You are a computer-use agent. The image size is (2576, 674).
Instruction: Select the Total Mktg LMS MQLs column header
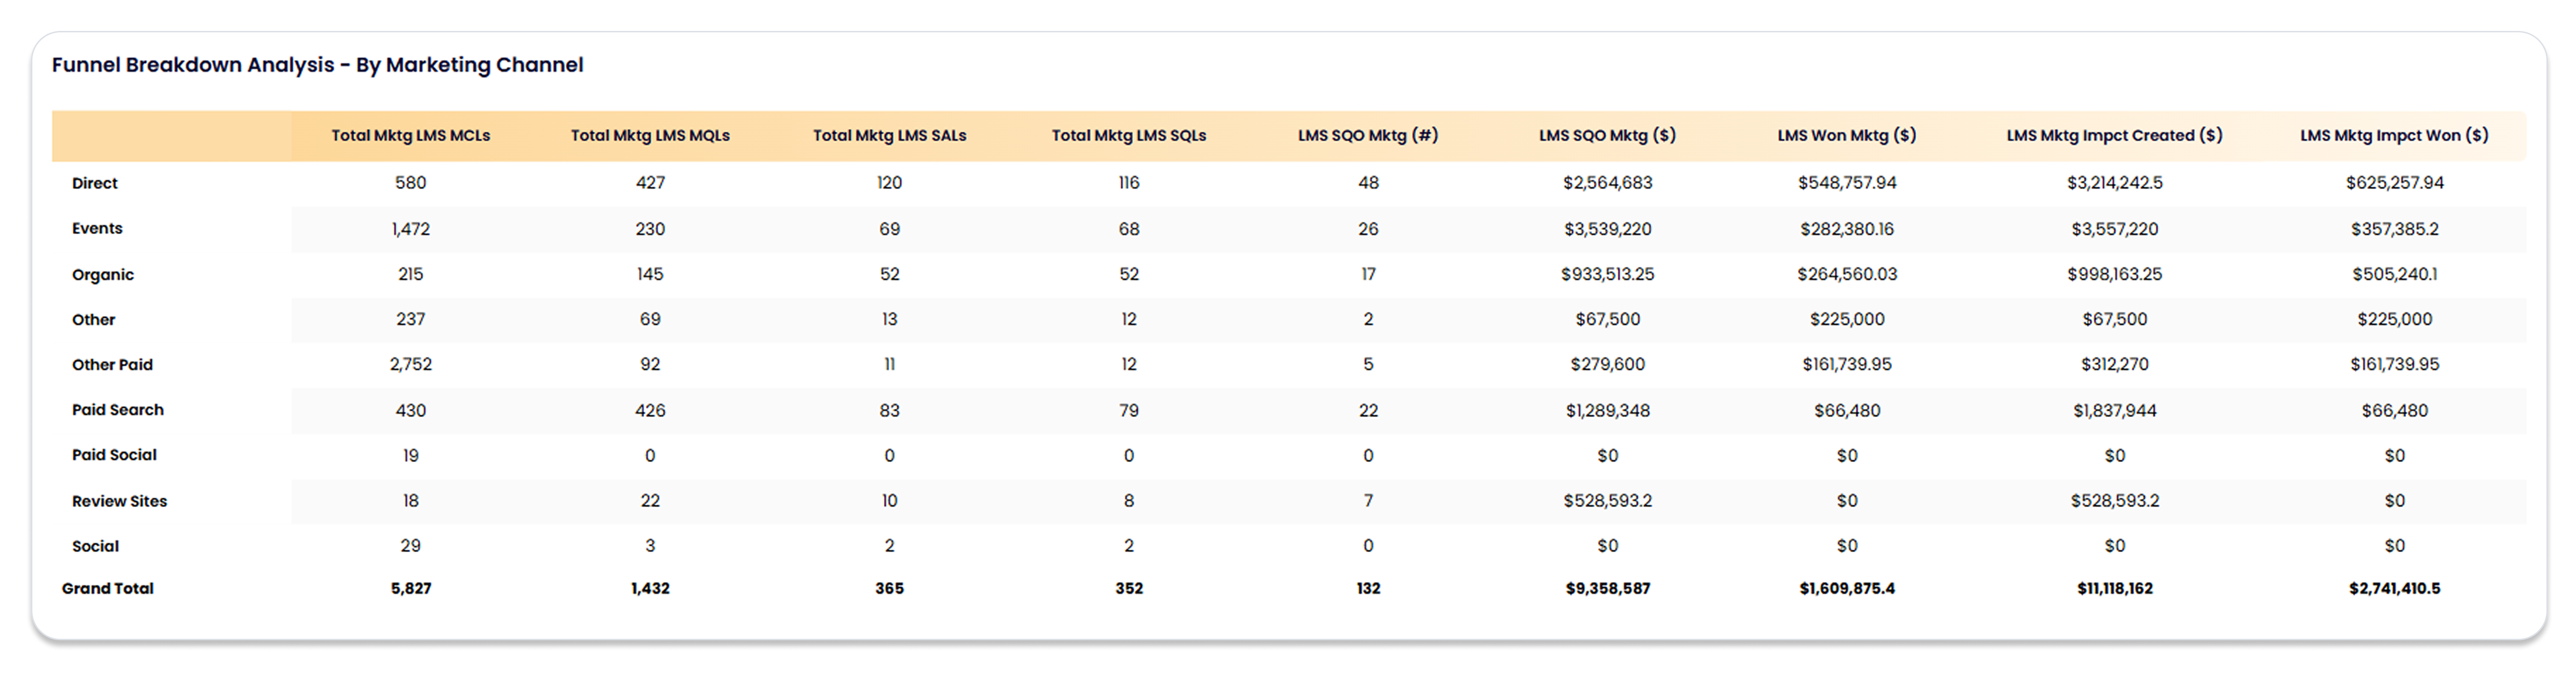[x=650, y=136]
